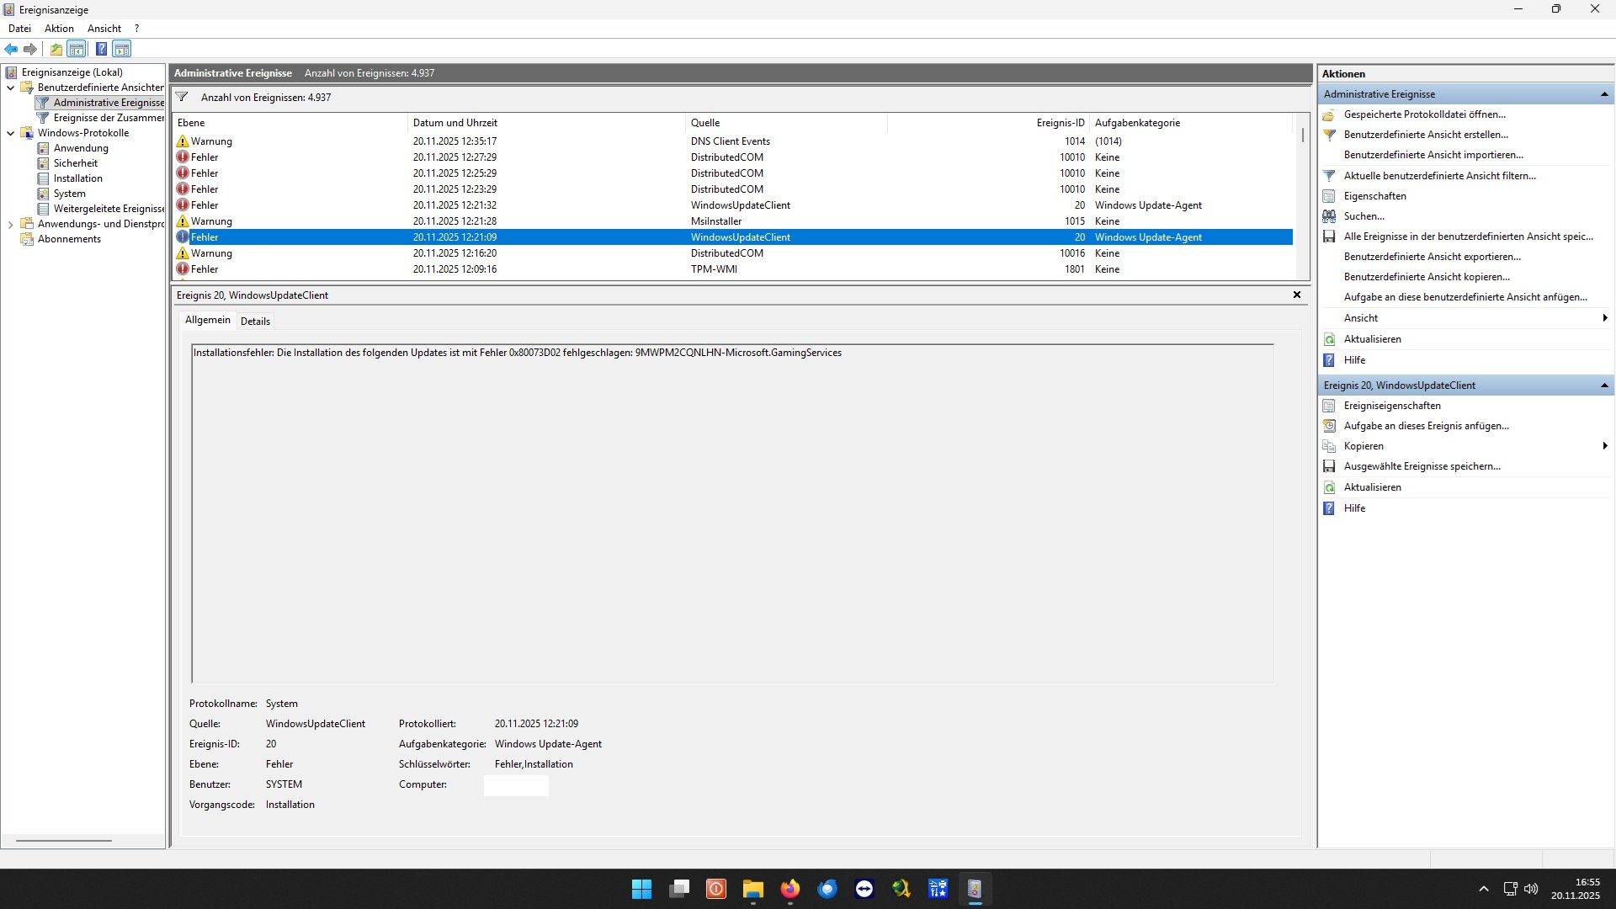Collapse the Windows-Protokolle tree node
Screen dimensions: 1616x909
tap(10, 133)
